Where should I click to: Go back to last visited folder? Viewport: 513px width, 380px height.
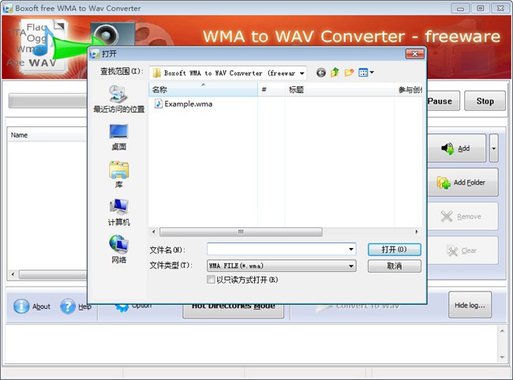click(321, 73)
